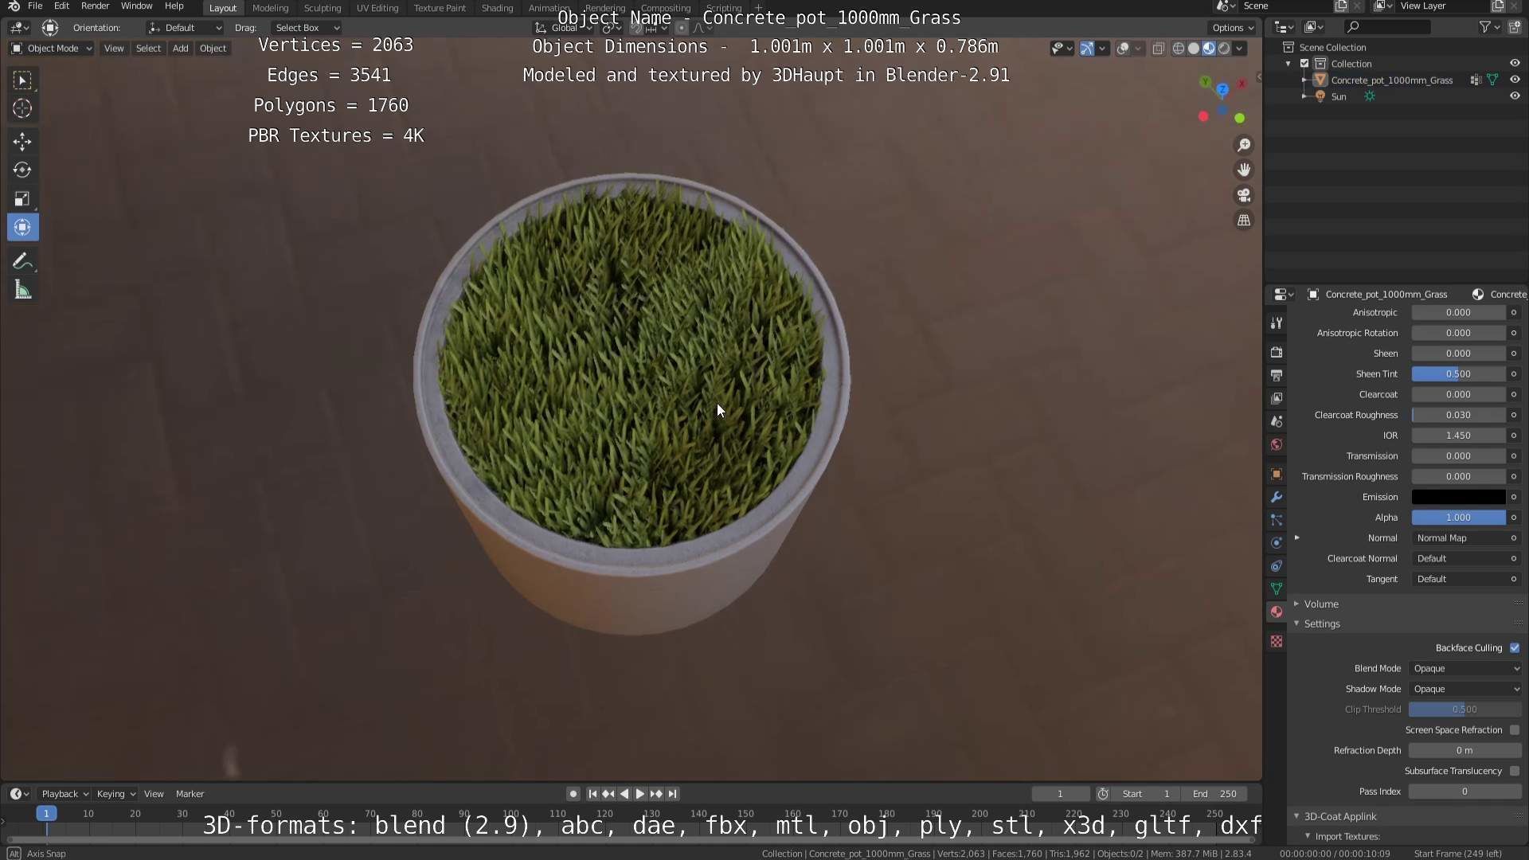Click the play animation button
Viewport: 1529px width, 860px height.
click(x=639, y=794)
